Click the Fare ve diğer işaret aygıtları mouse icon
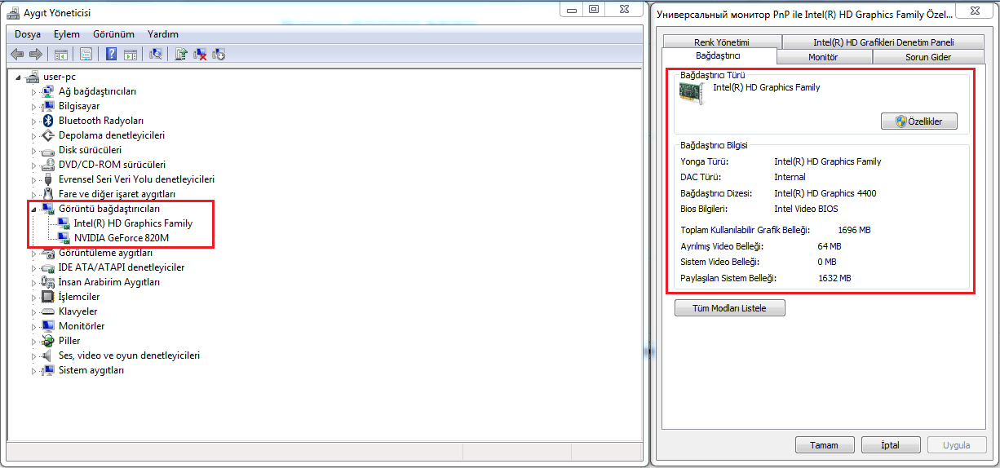This screenshot has height=468, width=1000. 48,194
